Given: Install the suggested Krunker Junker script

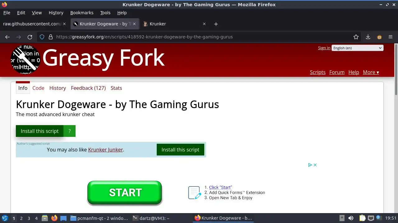Looking at the screenshot, I should pyautogui.click(x=180, y=150).
